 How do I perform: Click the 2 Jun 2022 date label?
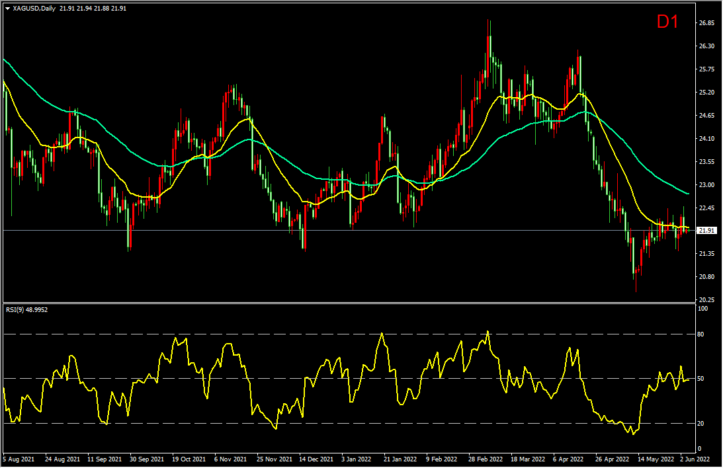(x=695, y=459)
